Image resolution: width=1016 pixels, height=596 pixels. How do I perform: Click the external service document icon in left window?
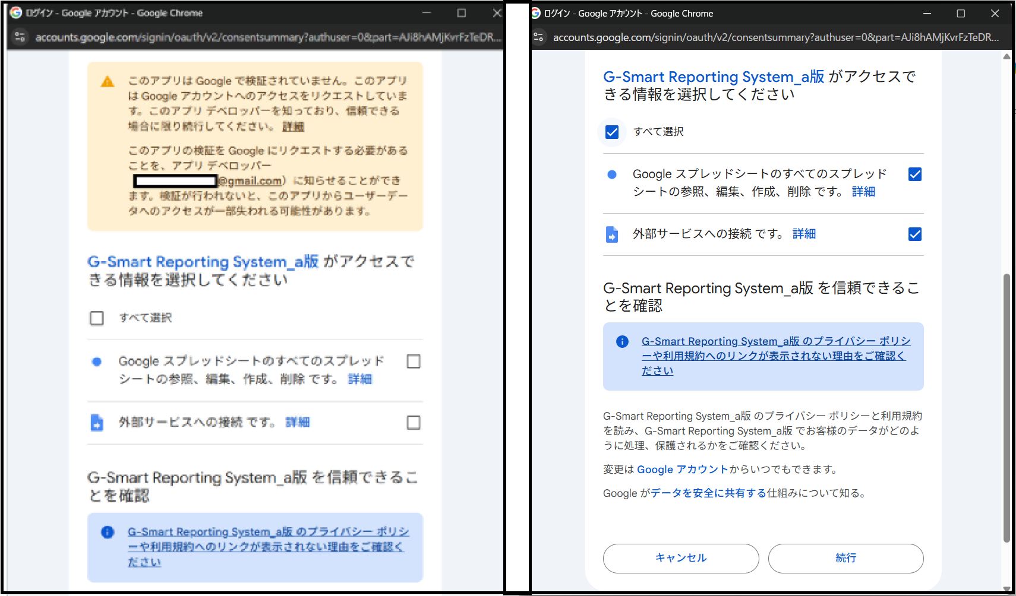[x=97, y=423]
